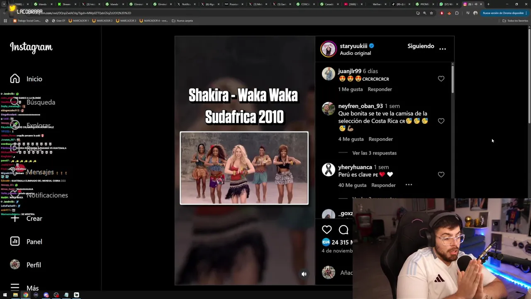Expand the Más hamburger menu
531x299 pixels.
click(x=24, y=288)
